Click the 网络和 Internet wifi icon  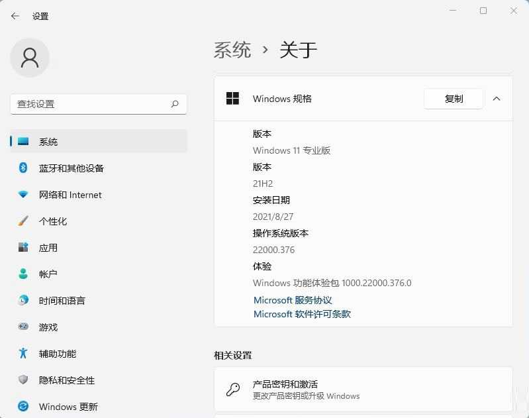pos(23,195)
